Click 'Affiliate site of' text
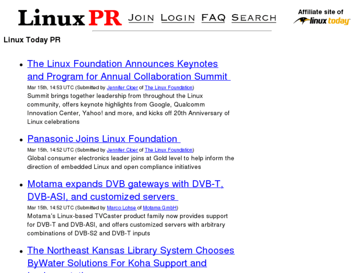Screen dimensions: 364x273 pyautogui.click(x=320, y=12)
